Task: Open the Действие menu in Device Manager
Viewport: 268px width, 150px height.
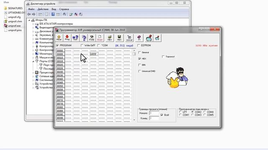Action: click(x=43, y=9)
